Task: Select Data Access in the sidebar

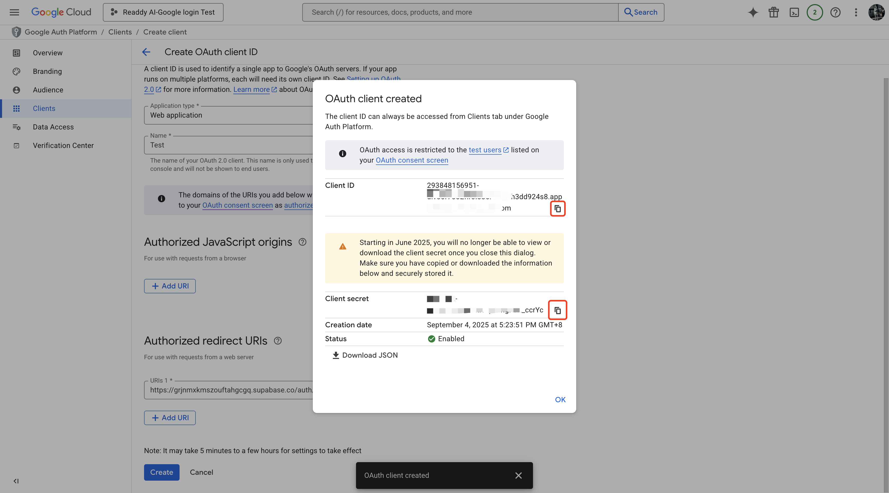Action: point(53,127)
